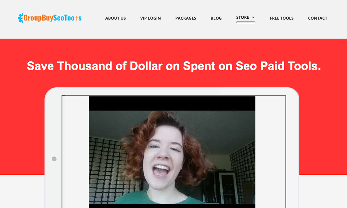Click the black letterbox bar above video

point(172,103)
